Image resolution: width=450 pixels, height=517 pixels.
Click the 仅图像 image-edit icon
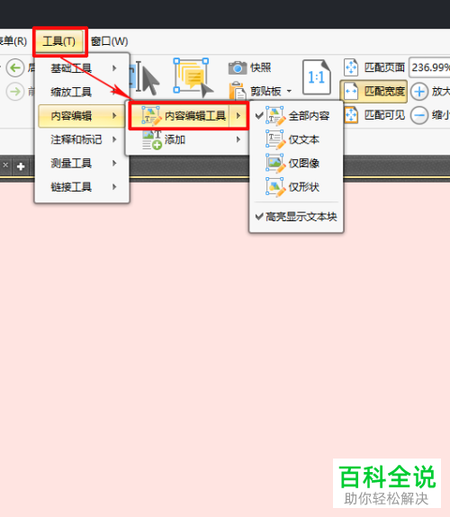click(x=275, y=164)
